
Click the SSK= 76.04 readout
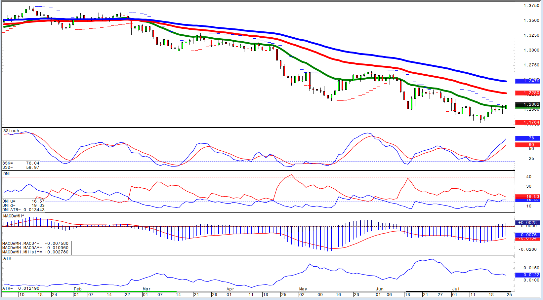(21, 163)
